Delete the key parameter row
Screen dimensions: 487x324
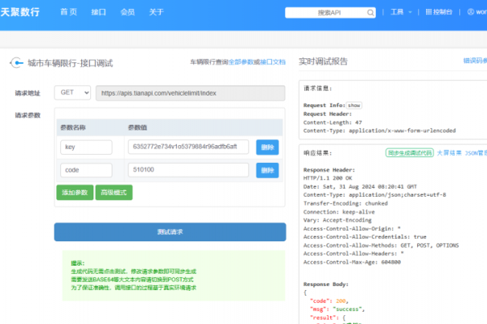(267, 147)
